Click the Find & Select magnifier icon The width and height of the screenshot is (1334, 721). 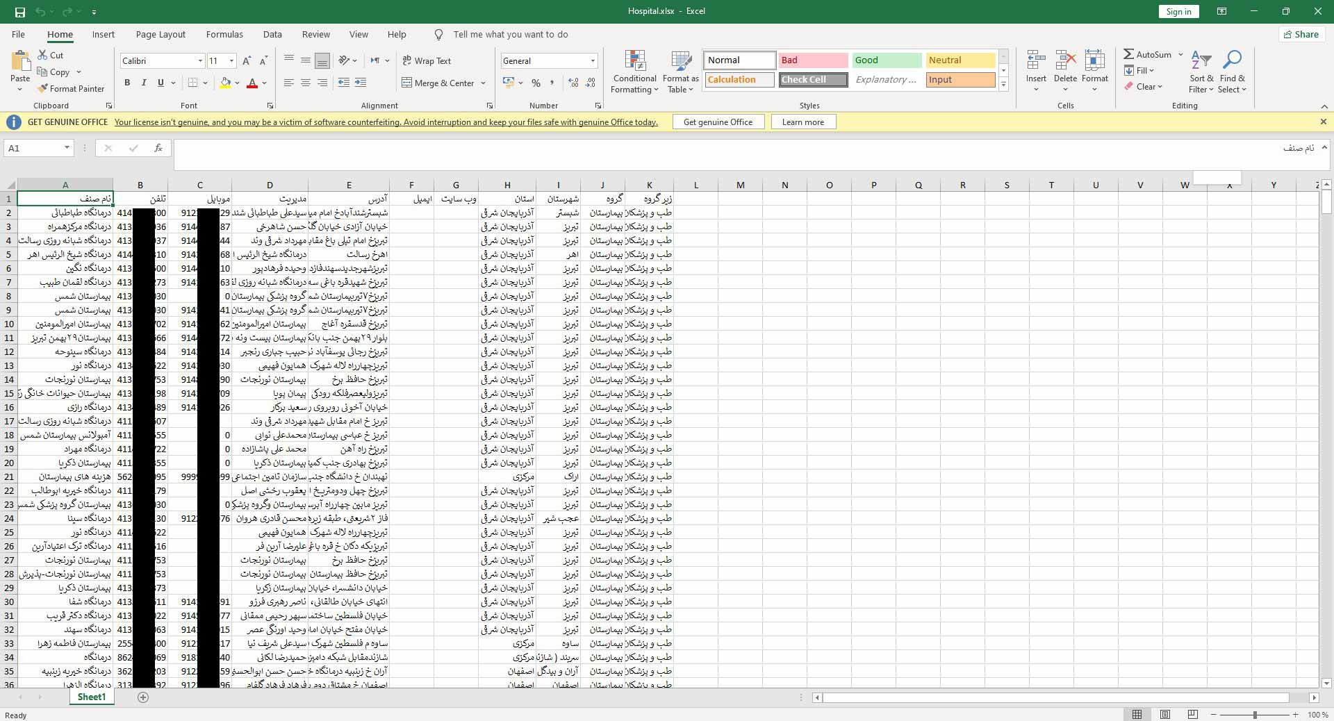pos(1232,61)
